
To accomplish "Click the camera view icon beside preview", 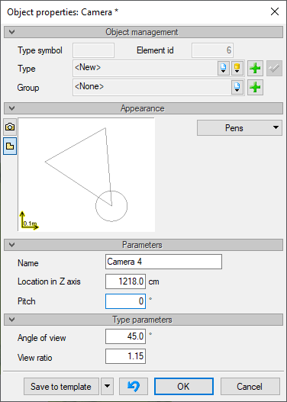I will tap(10, 127).
